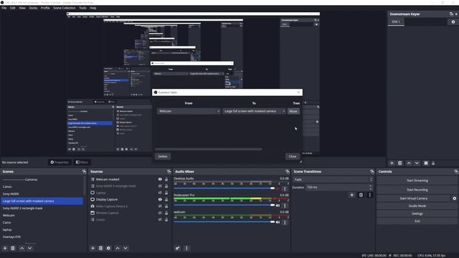Viewport: 459px width, 258px height.
Task: Float the Downstream Keyer dock via pop-out icon
Action: coord(451,14)
